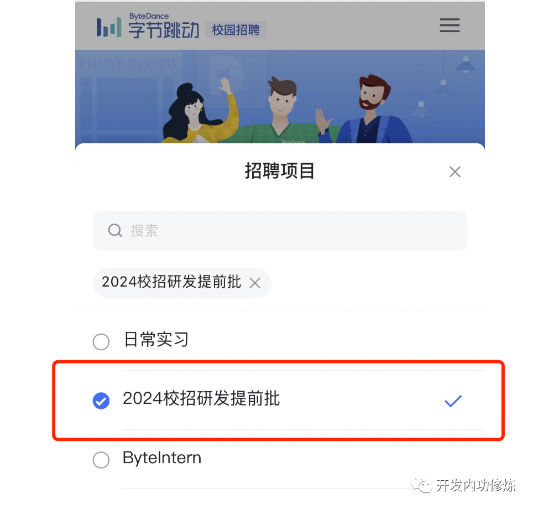The height and width of the screenshot is (509, 533).
Task: Click the WeChat watermark icon
Action: pyautogui.click(x=421, y=485)
